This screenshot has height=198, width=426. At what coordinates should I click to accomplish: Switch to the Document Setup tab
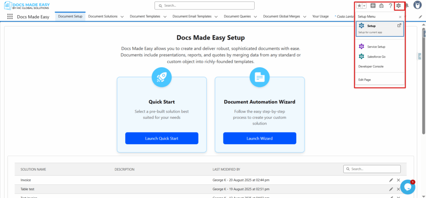click(x=70, y=16)
